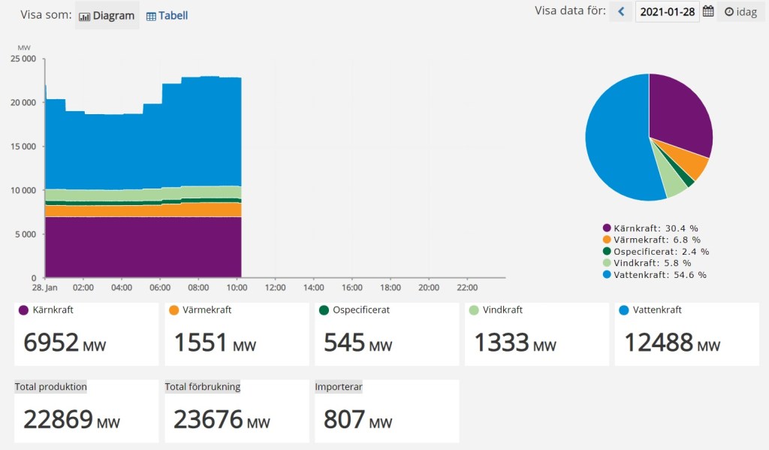Click the blue Vattenkraft legend dot
This screenshot has height=450, width=769.
click(x=607, y=275)
